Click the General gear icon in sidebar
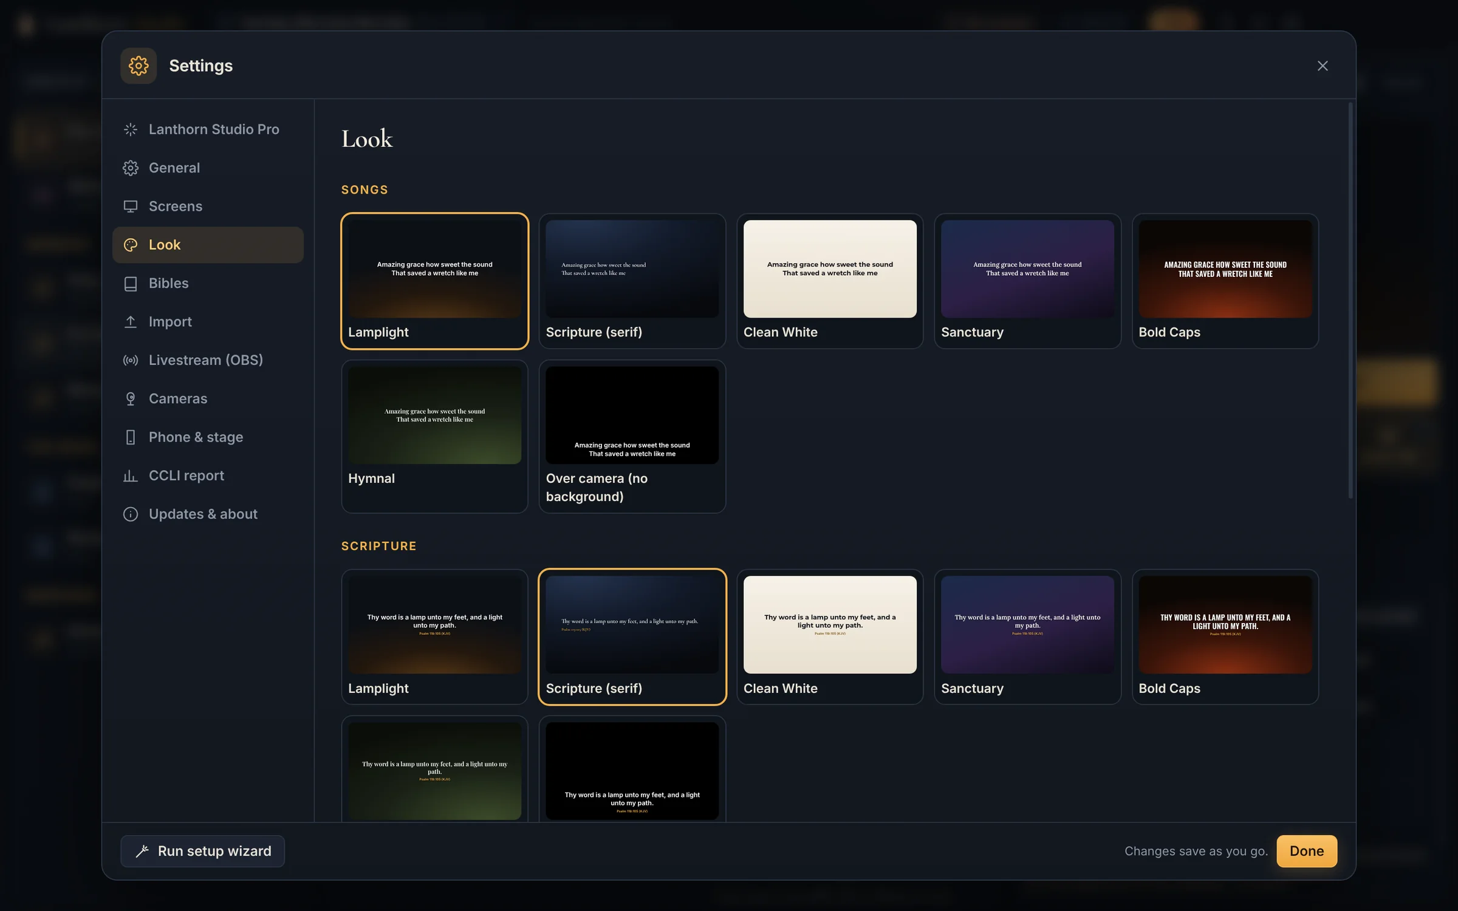This screenshot has width=1458, height=911. click(x=131, y=168)
